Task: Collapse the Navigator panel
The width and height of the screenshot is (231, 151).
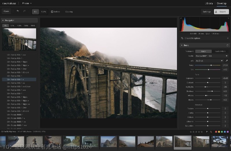Action: 3,20
